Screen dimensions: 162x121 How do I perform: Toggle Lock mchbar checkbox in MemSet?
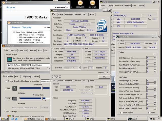121,113
